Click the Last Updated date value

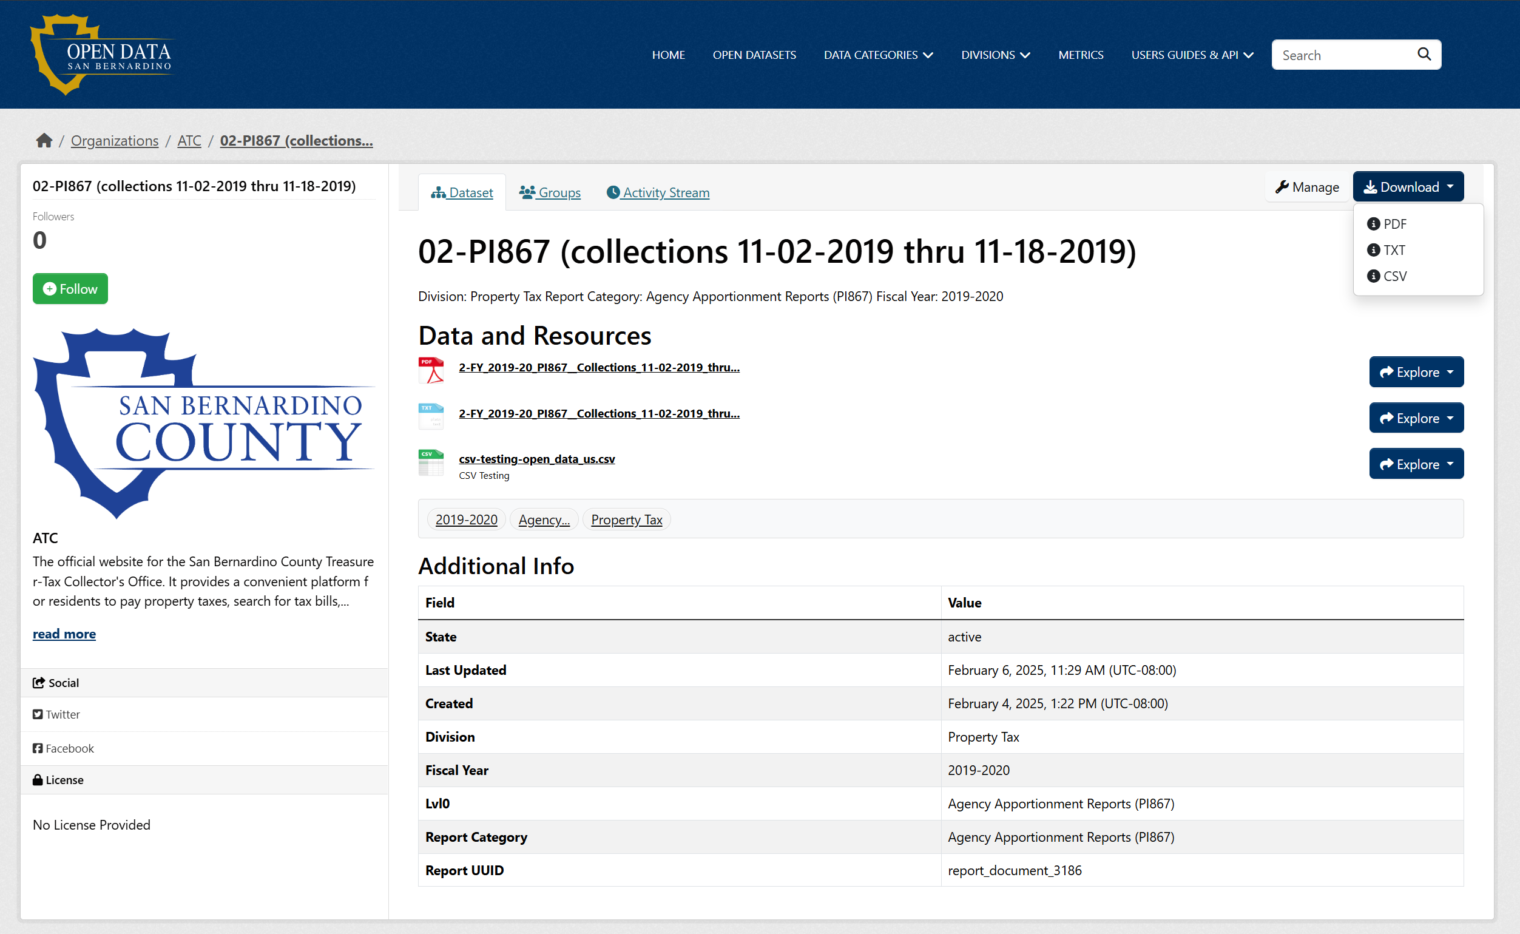click(x=1062, y=670)
